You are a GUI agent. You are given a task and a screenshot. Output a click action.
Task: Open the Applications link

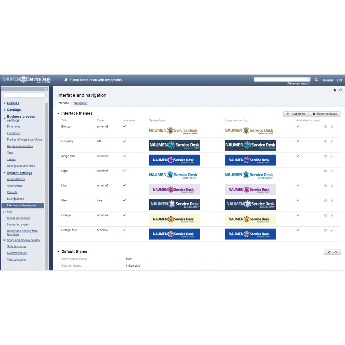pos(15,186)
